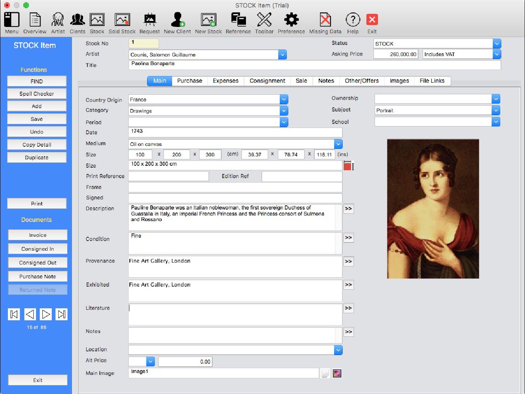Open the Medium dropdown
525x394 pixels.
[x=338, y=144]
